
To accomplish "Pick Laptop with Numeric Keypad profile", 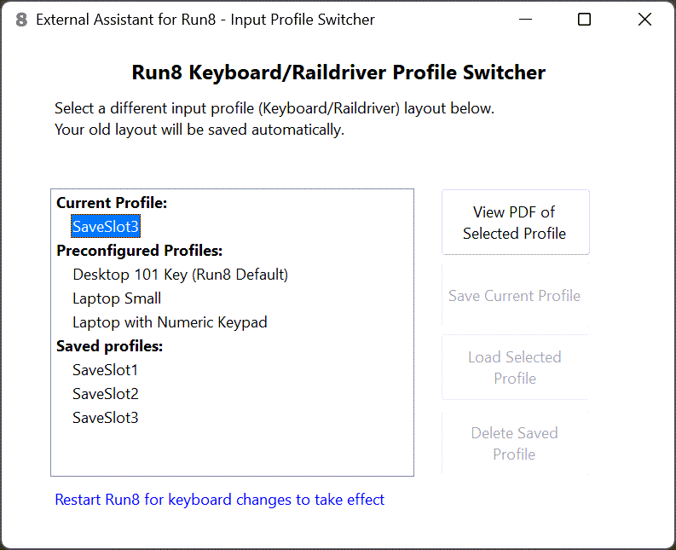I will tap(170, 322).
